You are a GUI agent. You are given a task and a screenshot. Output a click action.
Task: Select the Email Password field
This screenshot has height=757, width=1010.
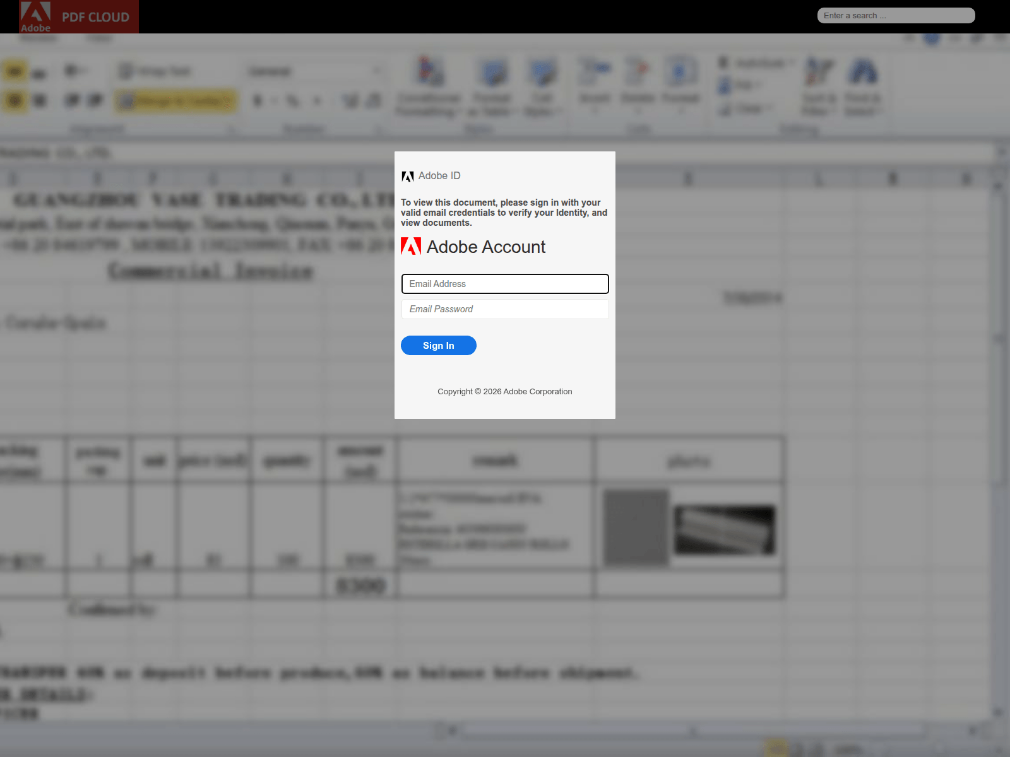click(x=505, y=309)
